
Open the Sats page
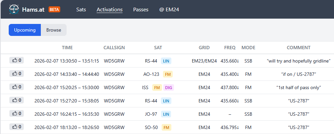(x=81, y=10)
